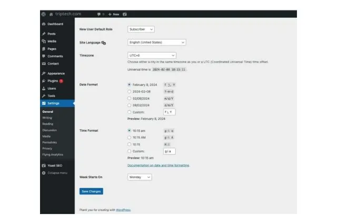Click the Save Changes button
Image resolution: width=337 pixels, height=224 pixels.
pyautogui.click(x=91, y=191)
